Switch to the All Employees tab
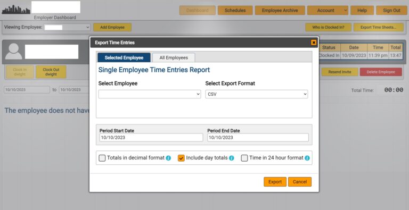Screen dimensions: 409x210 (174, 57)
